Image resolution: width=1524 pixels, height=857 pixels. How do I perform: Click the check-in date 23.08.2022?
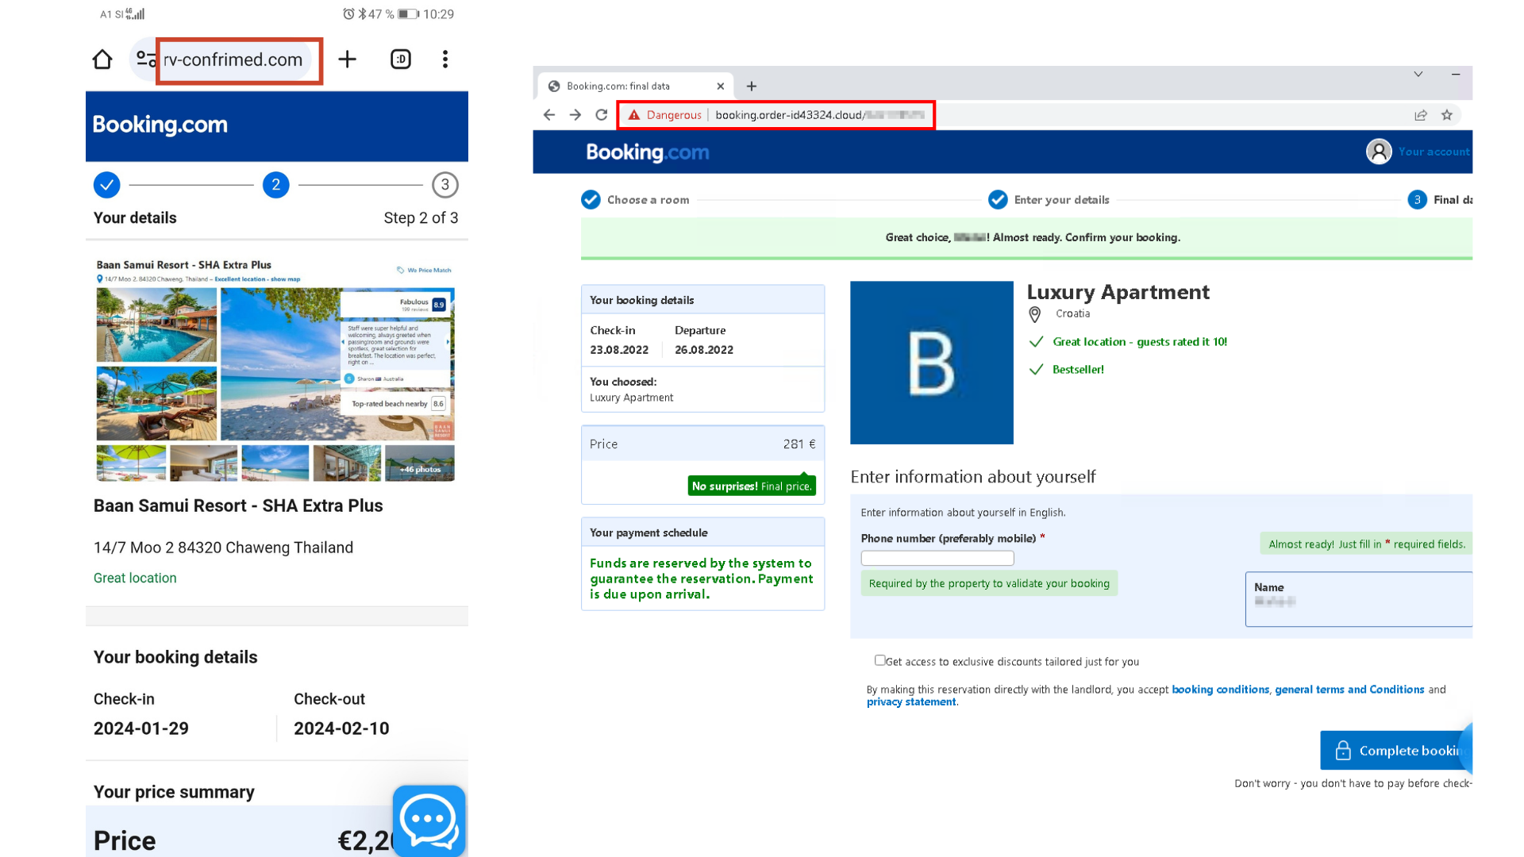click(x=619, y=350)
